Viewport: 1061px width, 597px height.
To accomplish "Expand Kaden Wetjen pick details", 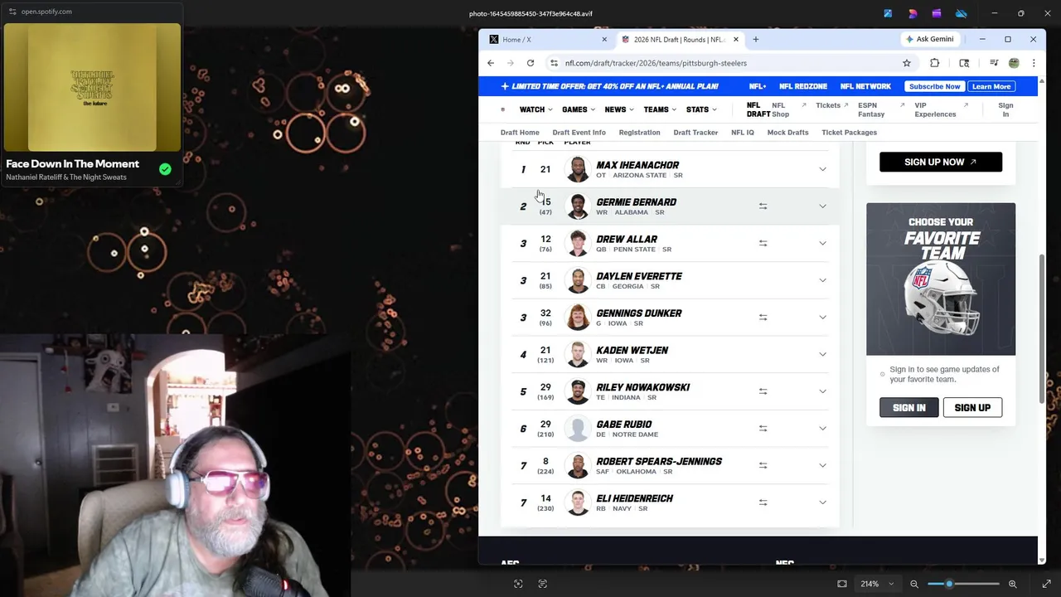I will point(822,354).
